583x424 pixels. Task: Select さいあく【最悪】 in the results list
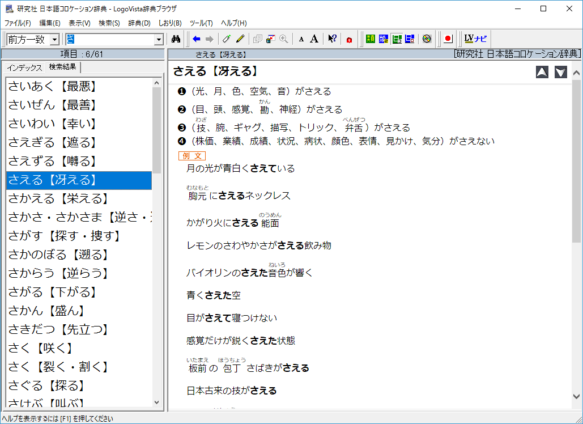pyautogui.click(x=79, y=86)
